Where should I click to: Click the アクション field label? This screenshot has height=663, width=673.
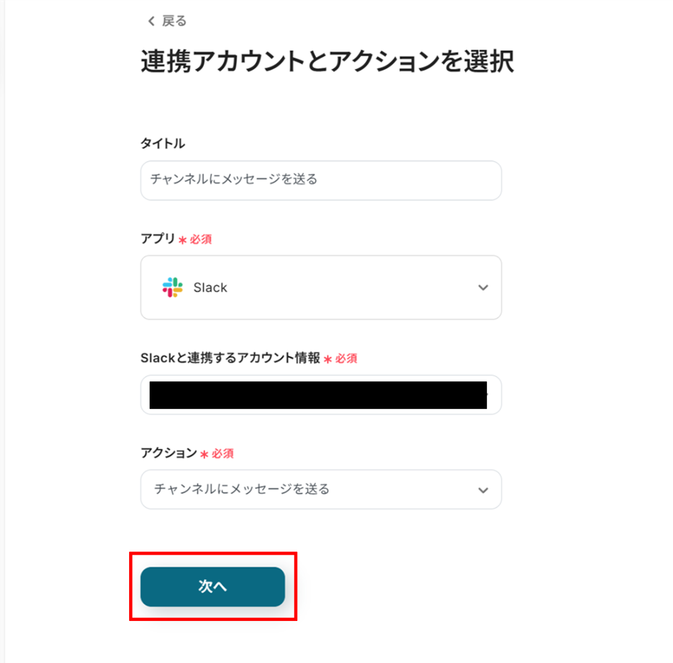tap(169, 453)
